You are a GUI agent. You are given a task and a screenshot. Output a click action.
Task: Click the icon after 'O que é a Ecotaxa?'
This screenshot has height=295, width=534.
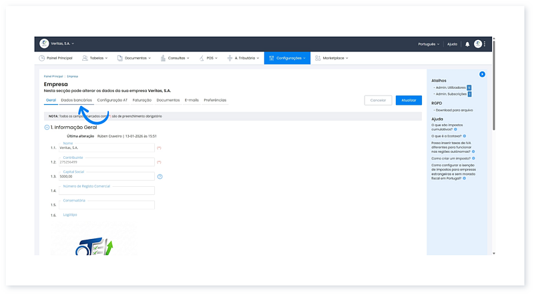coord(464,136)
